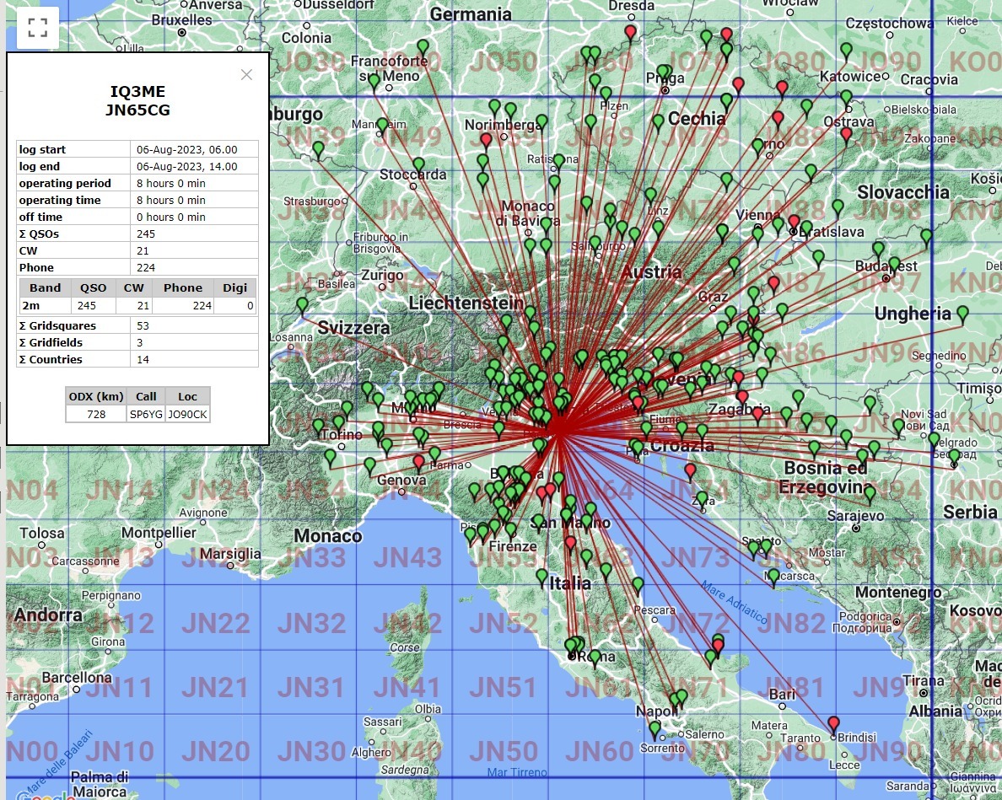Click the green marker above Genova
The width and height of the screenshot is (1002, 800).
(x=369, y=467)
